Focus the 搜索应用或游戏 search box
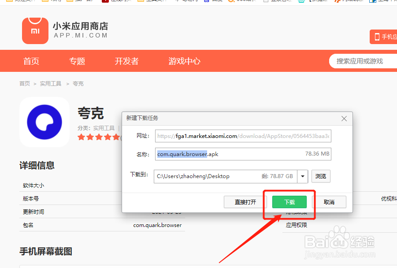Viewport: 397px width, 268px height. coord(363,61)
